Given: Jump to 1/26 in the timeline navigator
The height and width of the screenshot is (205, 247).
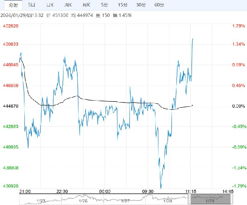Looking at the screenshot, I should 83,200.
